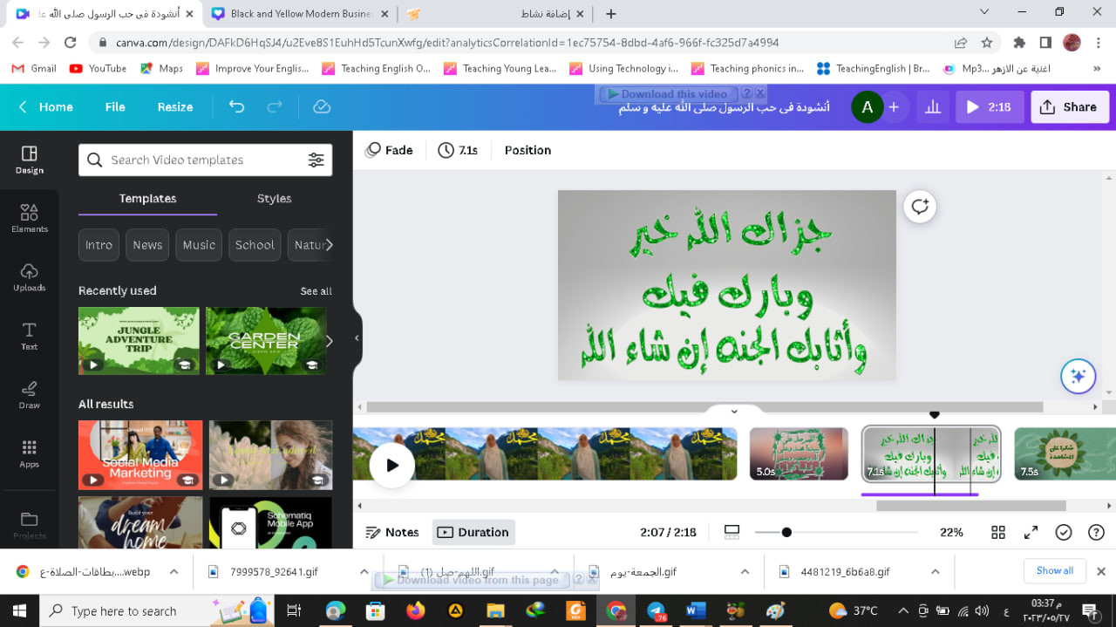The height and width of the screenshot is (627, 1116).
Task: Open search filter options icon
Action: (316, 160)
